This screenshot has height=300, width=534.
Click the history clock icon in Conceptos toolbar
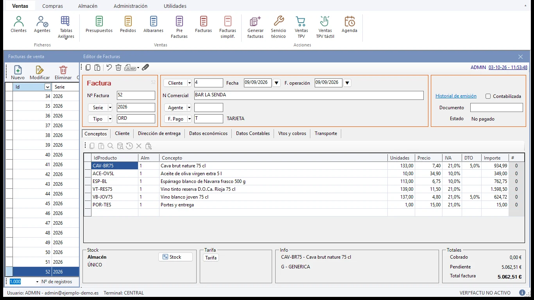129,146
